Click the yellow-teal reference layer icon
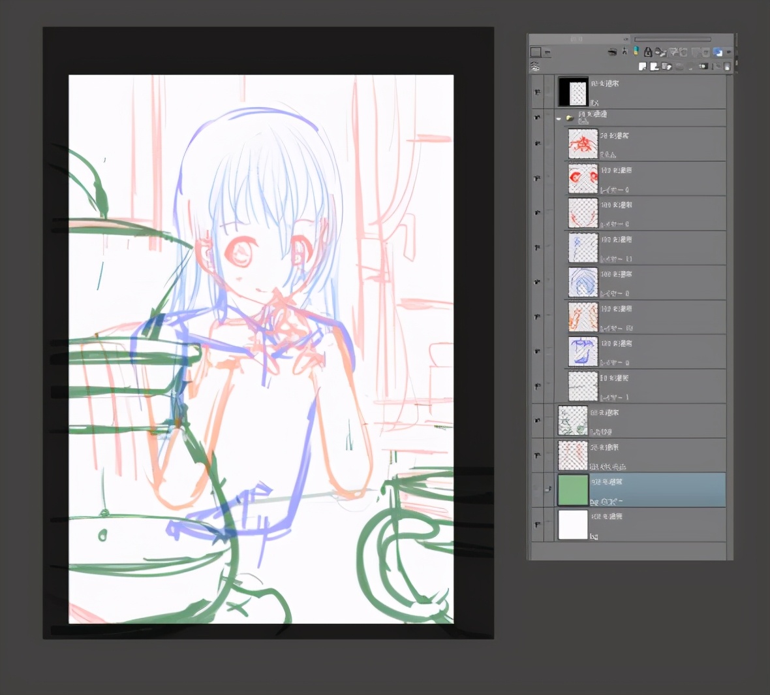Image resolution: width=770 pixels, height=695 pixels. tap(636, 52)
